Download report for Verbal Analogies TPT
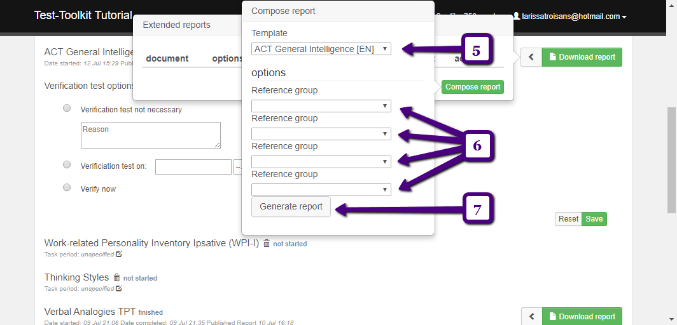Image resolution: width=677 pixels, height=325 pixels. pos(582,316)
